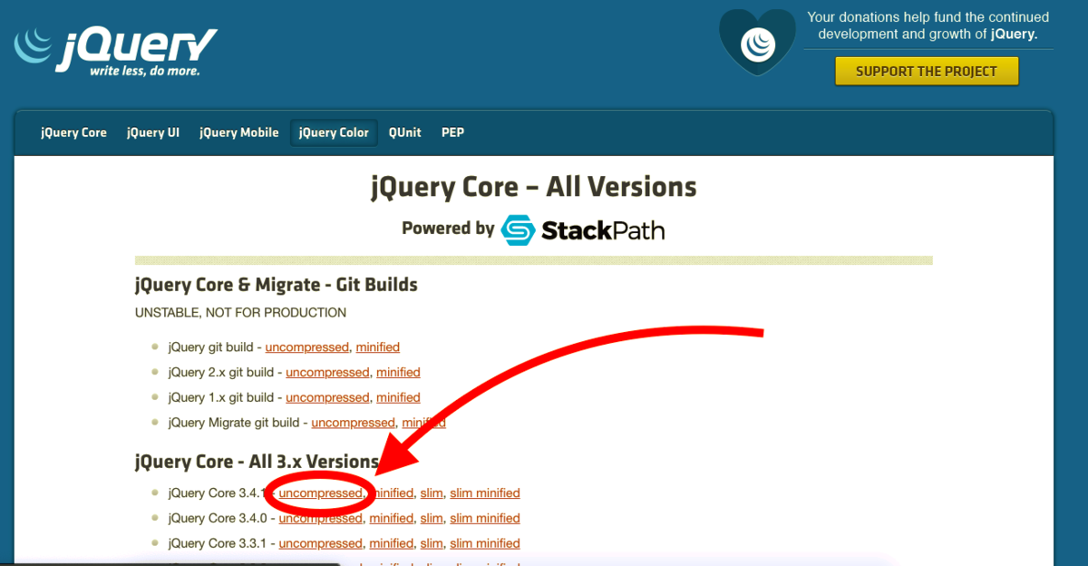Click the 'UNSTABLE, NOT FOR PRODUCTION' text
The width and height of the screenshot is (1088, 566).
coord(240,313)
